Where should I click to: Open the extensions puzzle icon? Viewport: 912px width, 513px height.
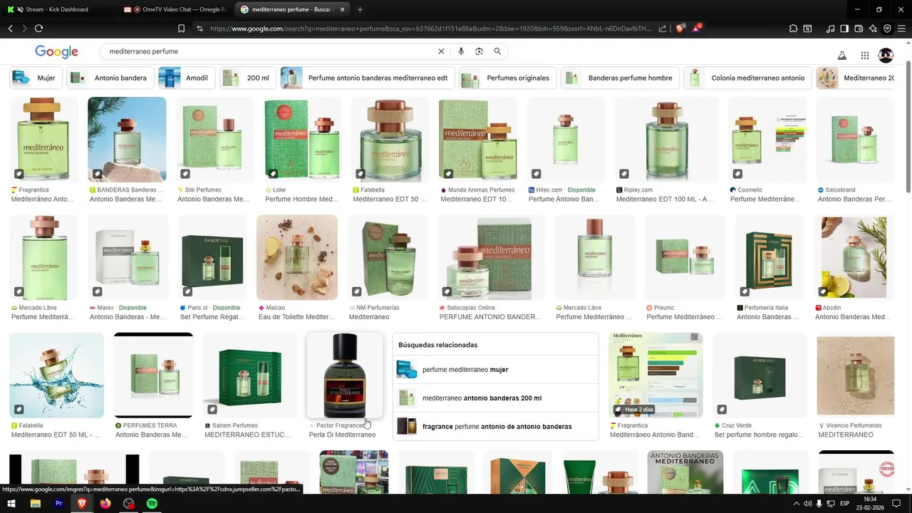[x=793, y=28]
